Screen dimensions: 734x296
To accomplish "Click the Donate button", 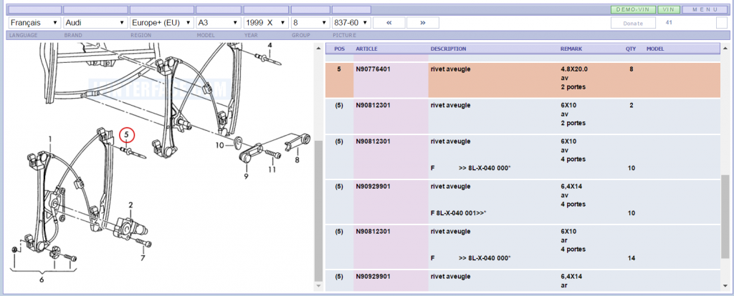I will (x=633, y=23).
